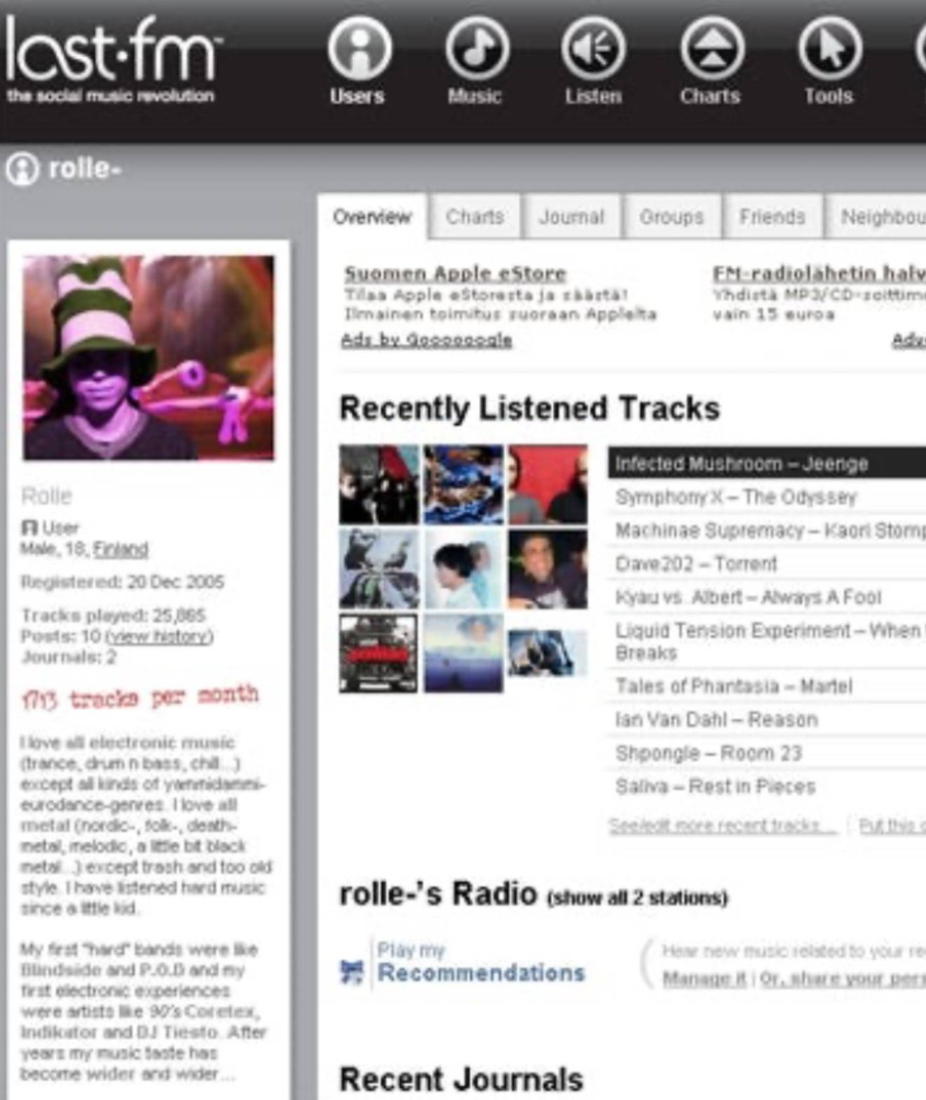
Task: Click the Recommendations radio station icon
Action: (351, 972)
